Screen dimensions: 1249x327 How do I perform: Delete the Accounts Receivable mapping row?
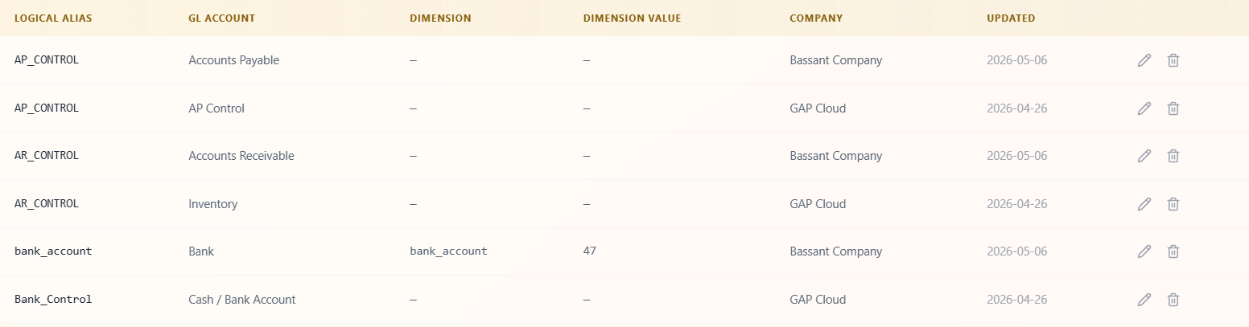pyautogui.click(x=1173, y=156)
